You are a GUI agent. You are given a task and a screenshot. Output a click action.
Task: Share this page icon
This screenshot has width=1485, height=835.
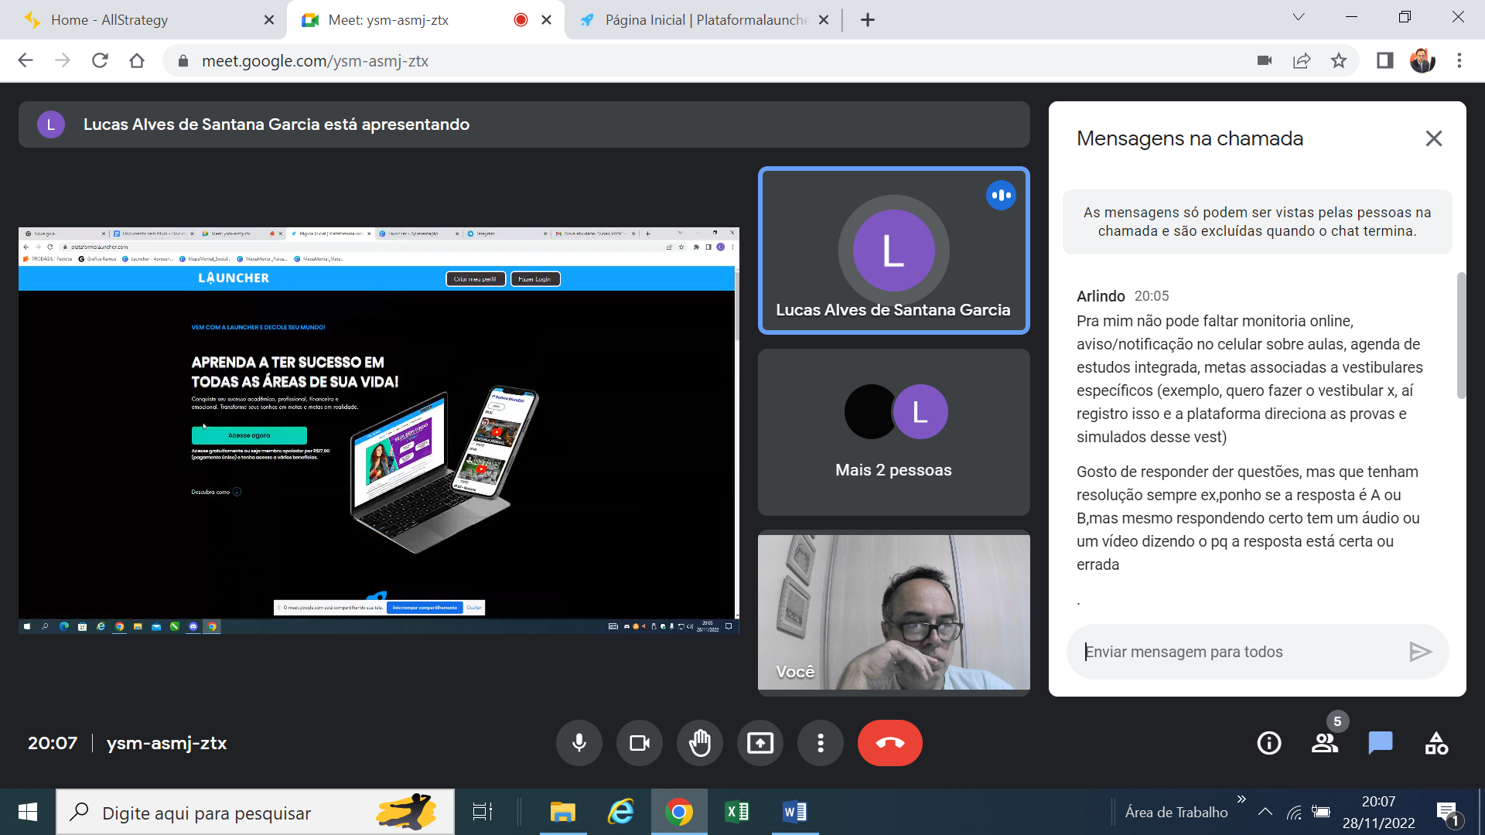point(1302,60)
